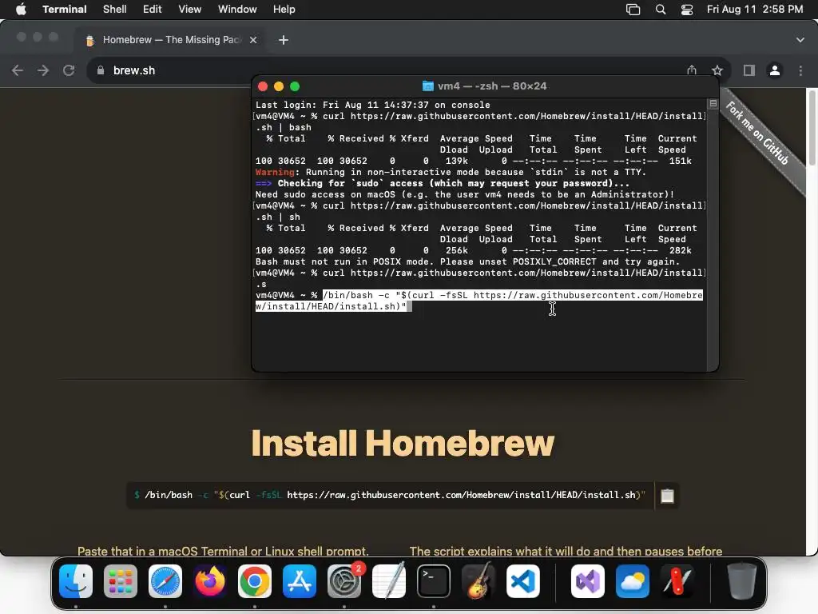The height and width of the screenshot is (614, 818).
Task: Open Launchpad from the Dock
Action: 121,581
